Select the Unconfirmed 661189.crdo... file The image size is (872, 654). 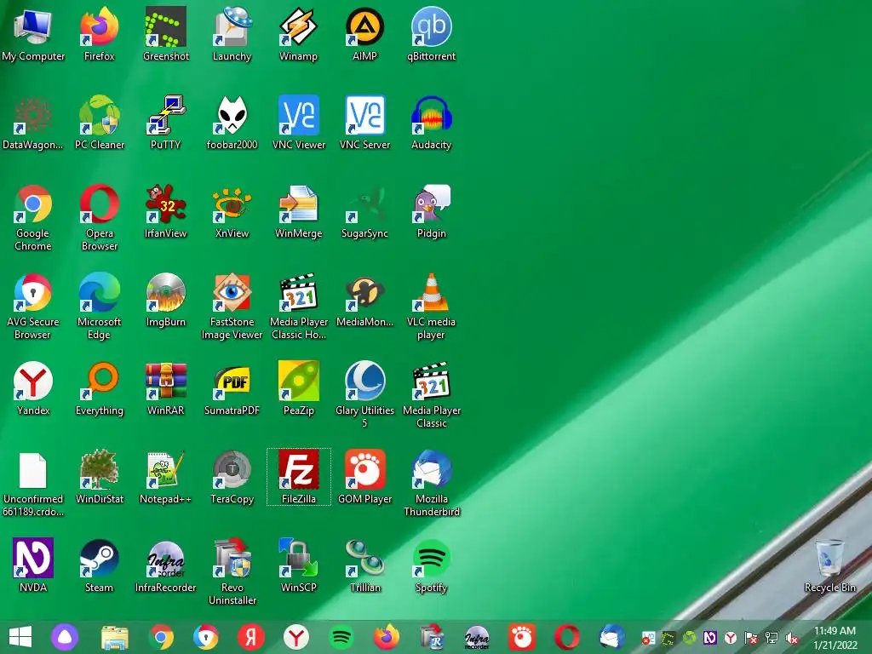(33, 483)
